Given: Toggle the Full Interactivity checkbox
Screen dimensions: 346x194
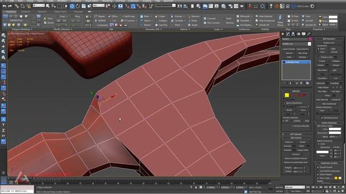Looking at the screenshot, I should (x=322, y=118).
